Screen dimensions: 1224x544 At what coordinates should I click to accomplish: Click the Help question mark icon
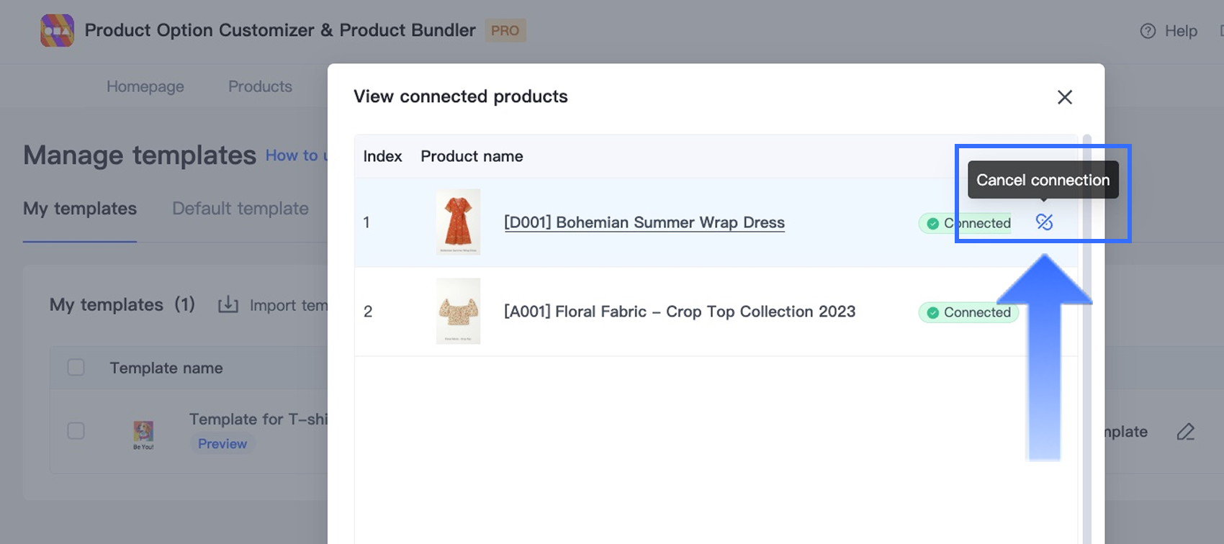[x=1148, y=31]
